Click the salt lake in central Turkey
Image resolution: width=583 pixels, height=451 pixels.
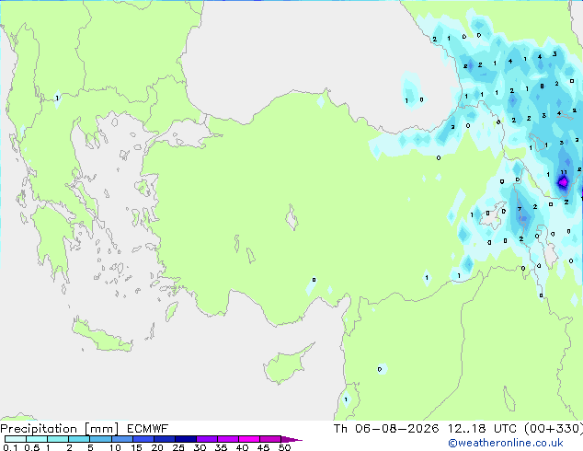291,218
